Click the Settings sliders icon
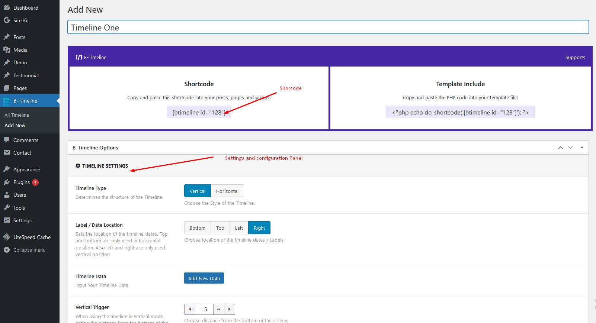The width and height of the screenshot is (596, 323). click(x=7, y=220)
